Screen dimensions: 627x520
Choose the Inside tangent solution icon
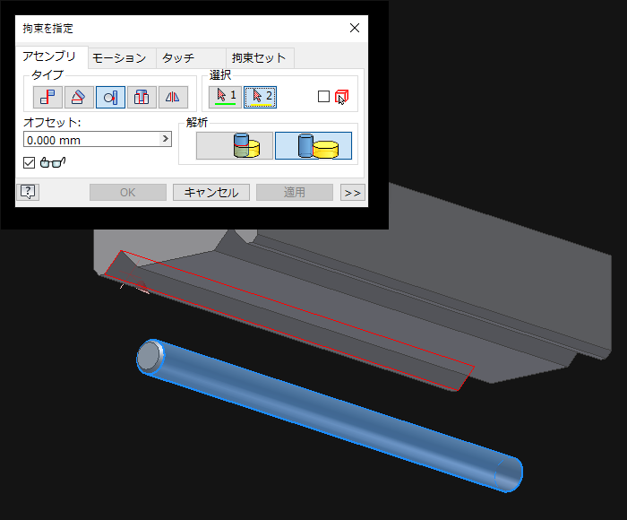coord(234,145)
